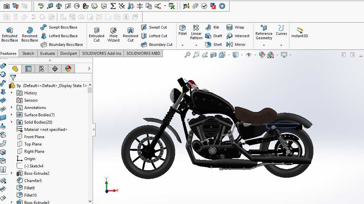
Task: Click the Spell Check Abc icon
Action: click(x=41, y=6)
